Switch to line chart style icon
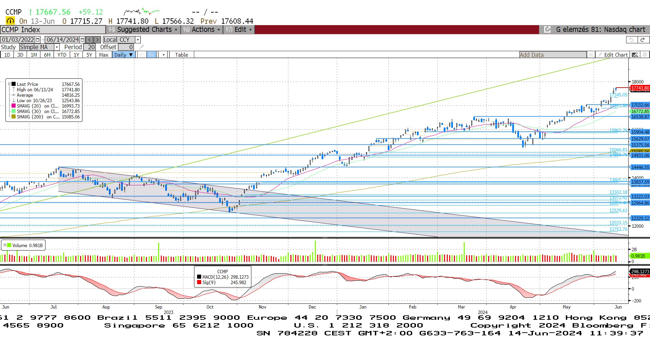 pyautogui.click(x=142, y=55)
